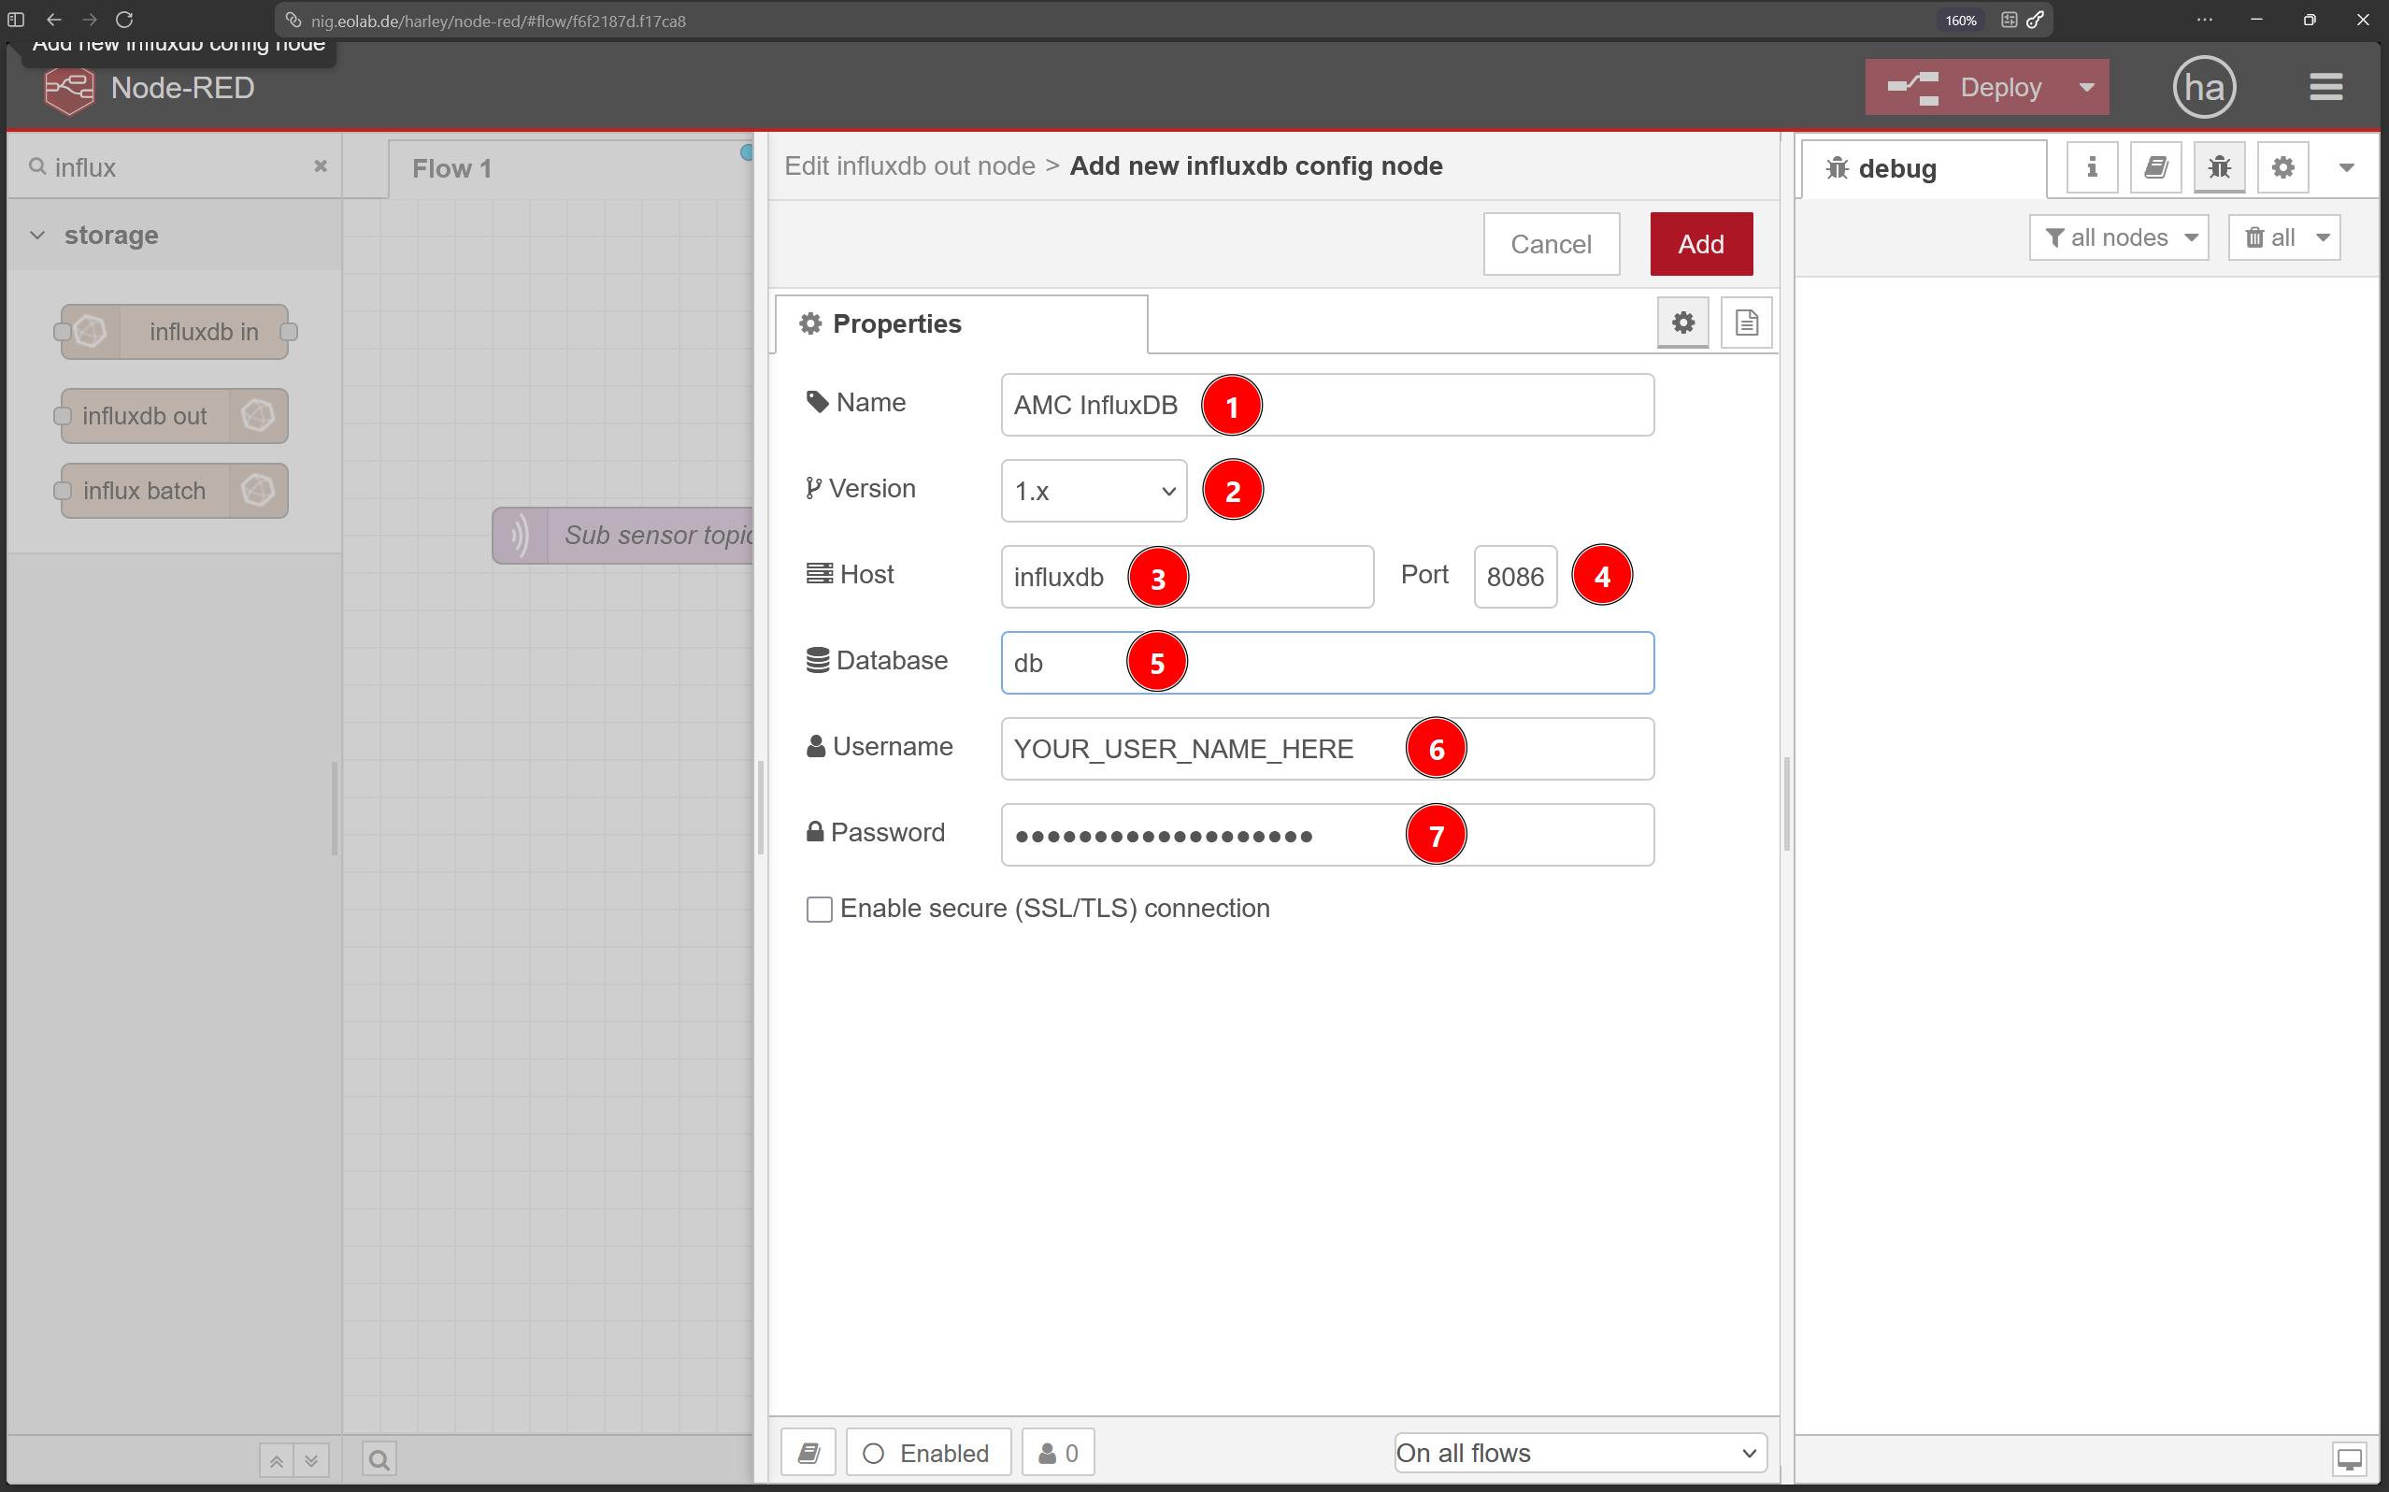Open the node properties gear icon

click(x=1682, y=323)
